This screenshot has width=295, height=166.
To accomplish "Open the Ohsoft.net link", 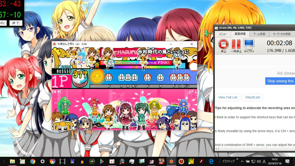I will pyautogui.click(x=252, y=97).
